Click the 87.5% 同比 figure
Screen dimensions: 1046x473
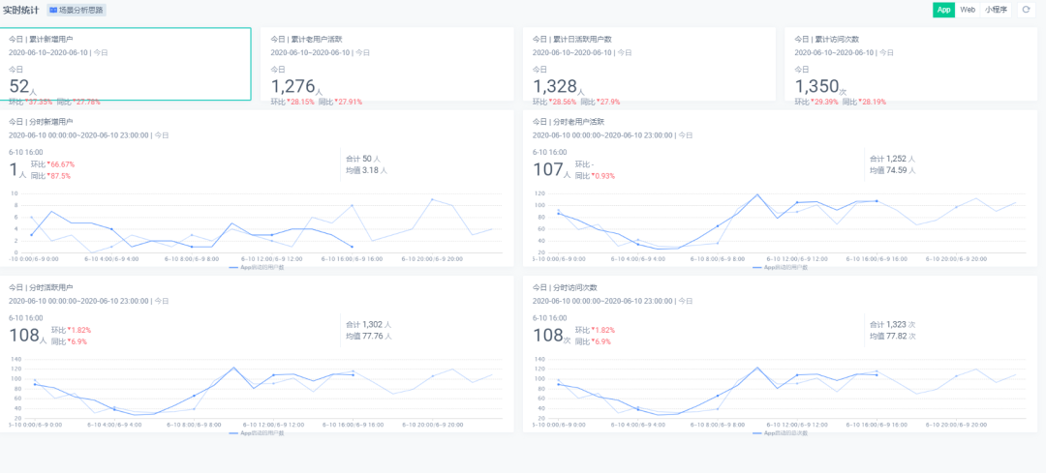pos(59,176)
